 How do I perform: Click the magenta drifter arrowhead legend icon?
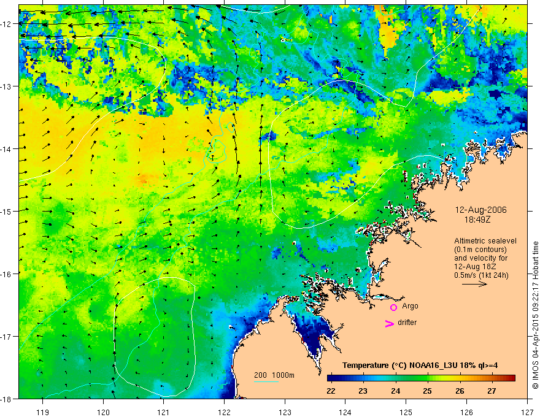click(389, 323)
